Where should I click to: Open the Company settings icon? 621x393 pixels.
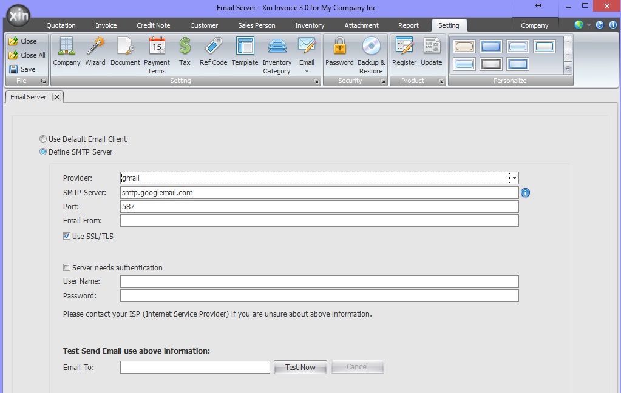pos(67,52)
